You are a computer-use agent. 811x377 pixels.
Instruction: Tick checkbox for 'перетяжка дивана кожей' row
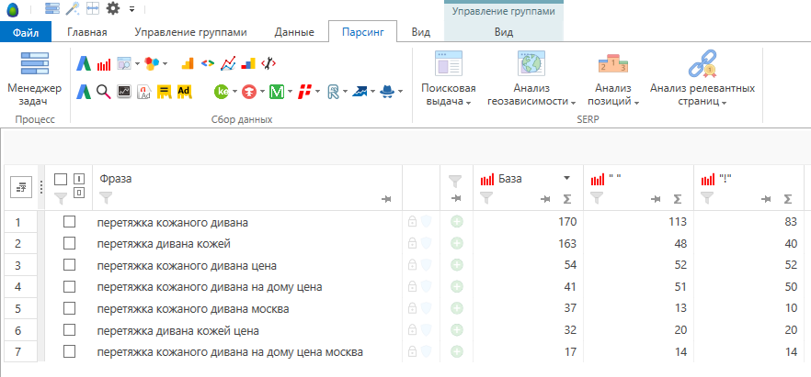pos(69,243)
